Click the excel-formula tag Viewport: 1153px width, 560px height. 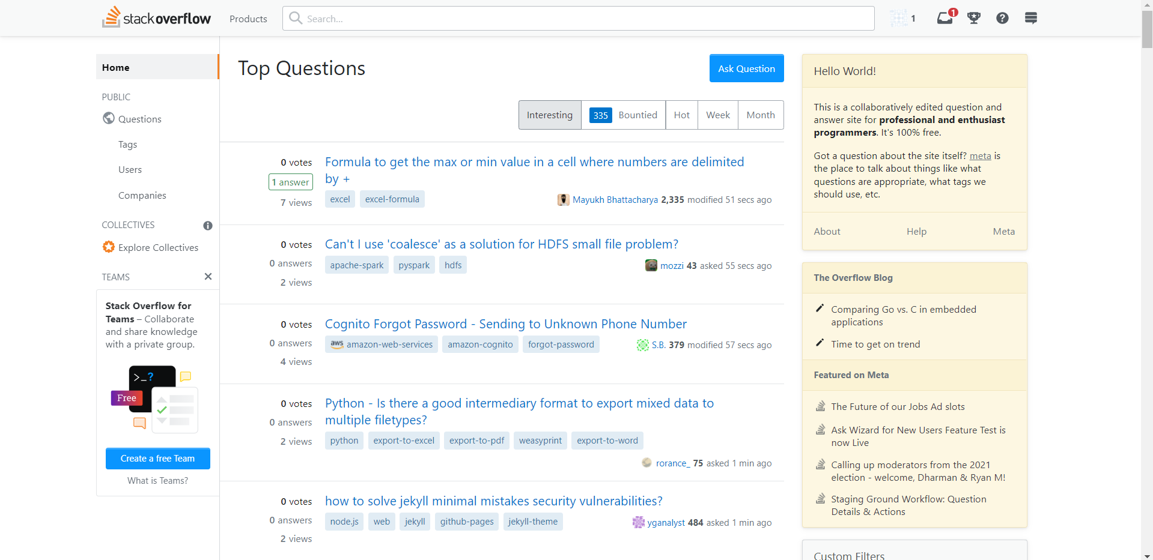click(392, 199)
